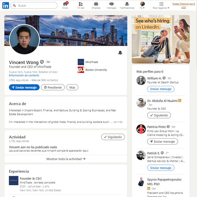Click Mostrar toda la actividad

pos(66,159)
